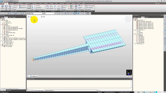Select the Web-Prestress load group
166x93 pixels.
click(141, 42)
